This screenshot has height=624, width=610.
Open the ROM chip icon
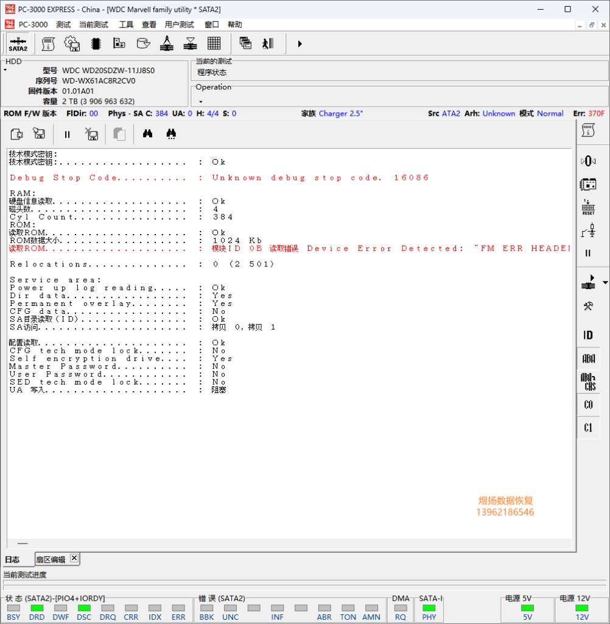pyautogui.click(x=96, y=44)
